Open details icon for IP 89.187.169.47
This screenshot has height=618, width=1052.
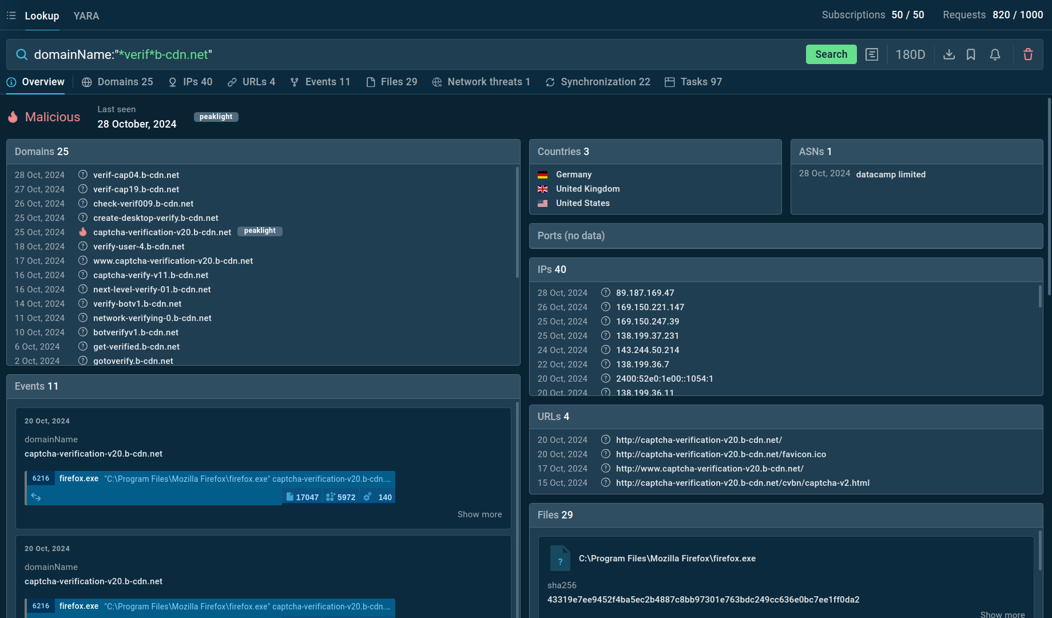(x=605, y=292)
